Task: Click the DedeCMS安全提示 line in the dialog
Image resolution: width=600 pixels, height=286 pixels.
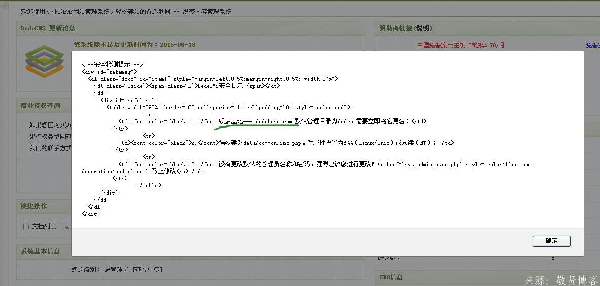Action: click(187, 86)
